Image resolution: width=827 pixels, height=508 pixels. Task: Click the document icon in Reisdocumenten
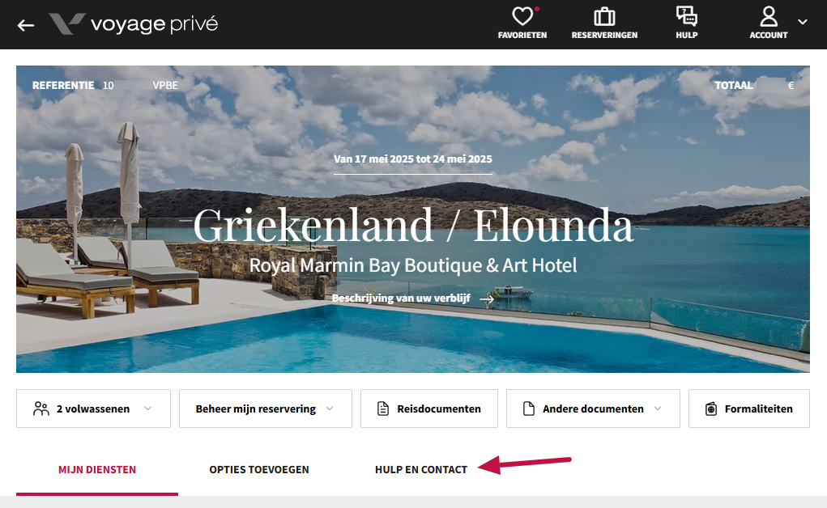383,409
